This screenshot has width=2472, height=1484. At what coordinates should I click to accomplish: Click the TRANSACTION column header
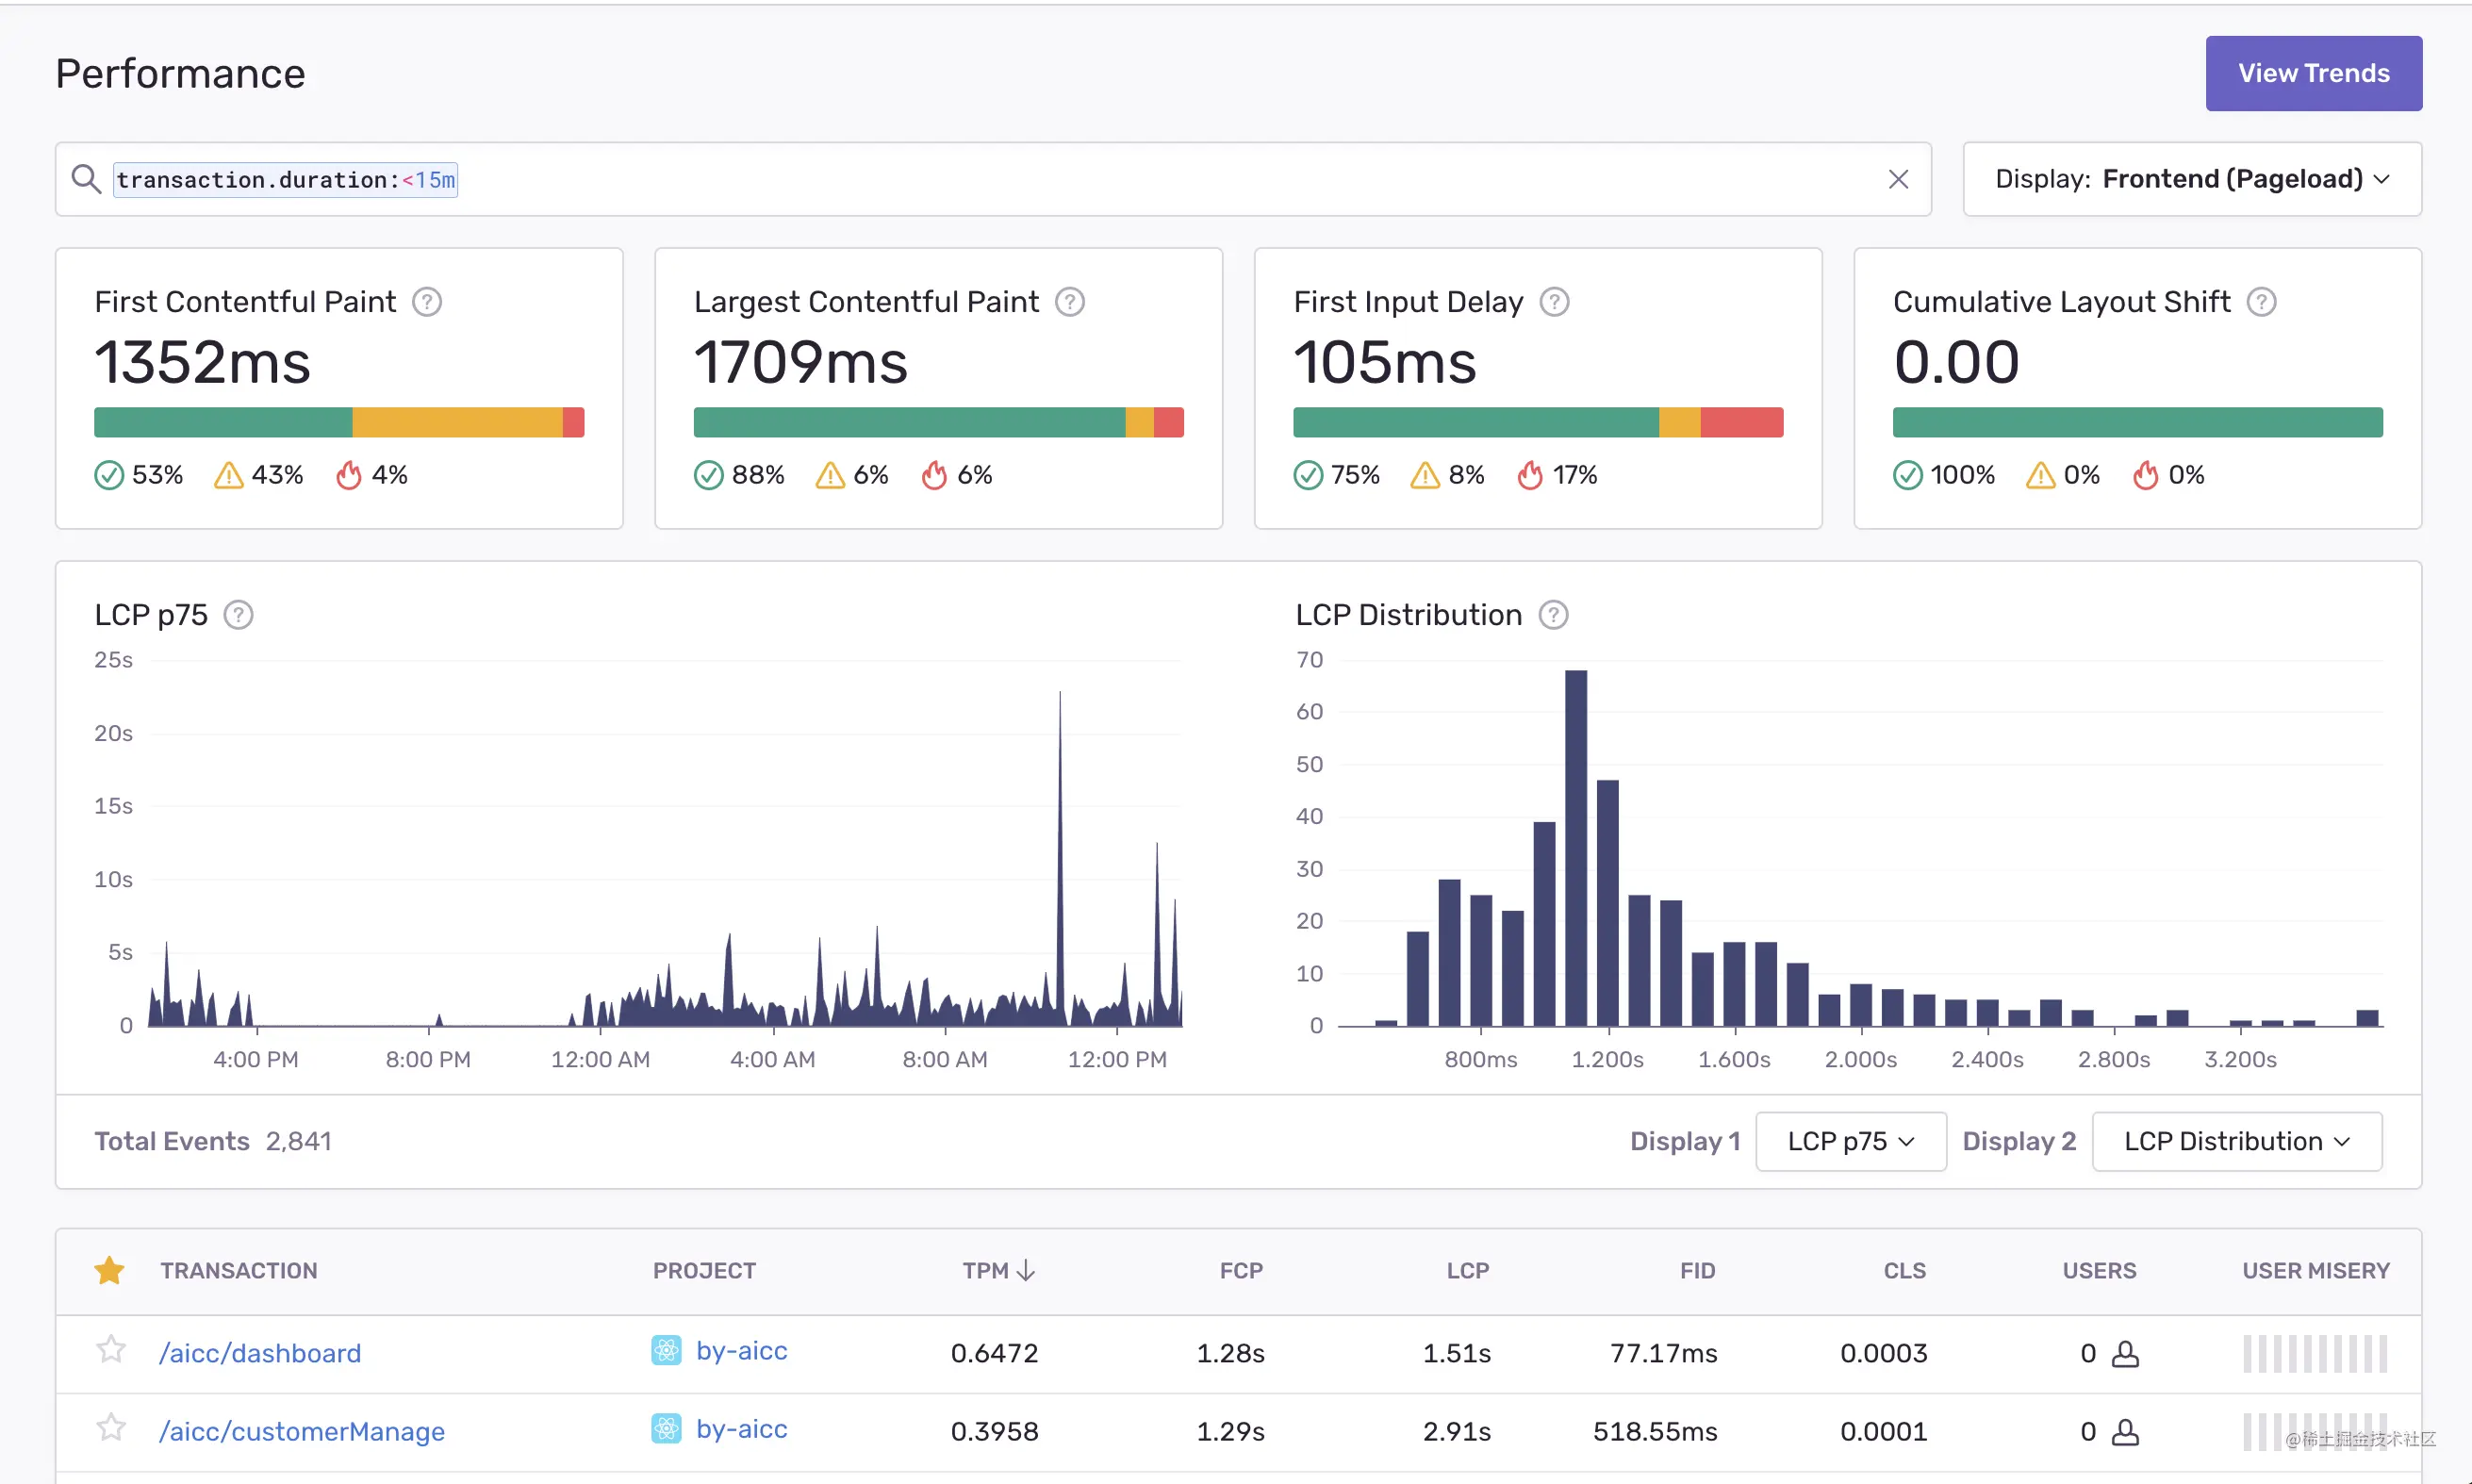tap(239, 1270)
